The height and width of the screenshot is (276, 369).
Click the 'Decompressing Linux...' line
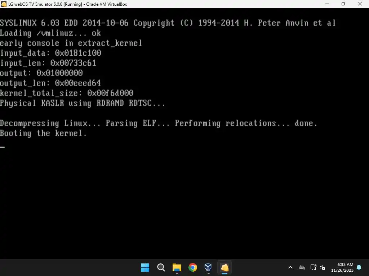click(159, 124)
